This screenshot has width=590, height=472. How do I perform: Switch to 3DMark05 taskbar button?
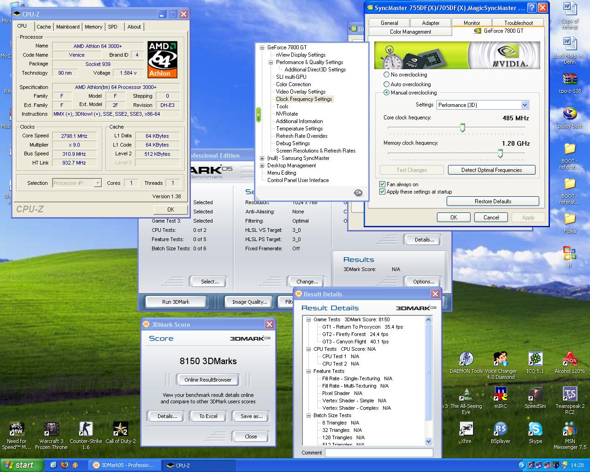[x=124, y=465]
